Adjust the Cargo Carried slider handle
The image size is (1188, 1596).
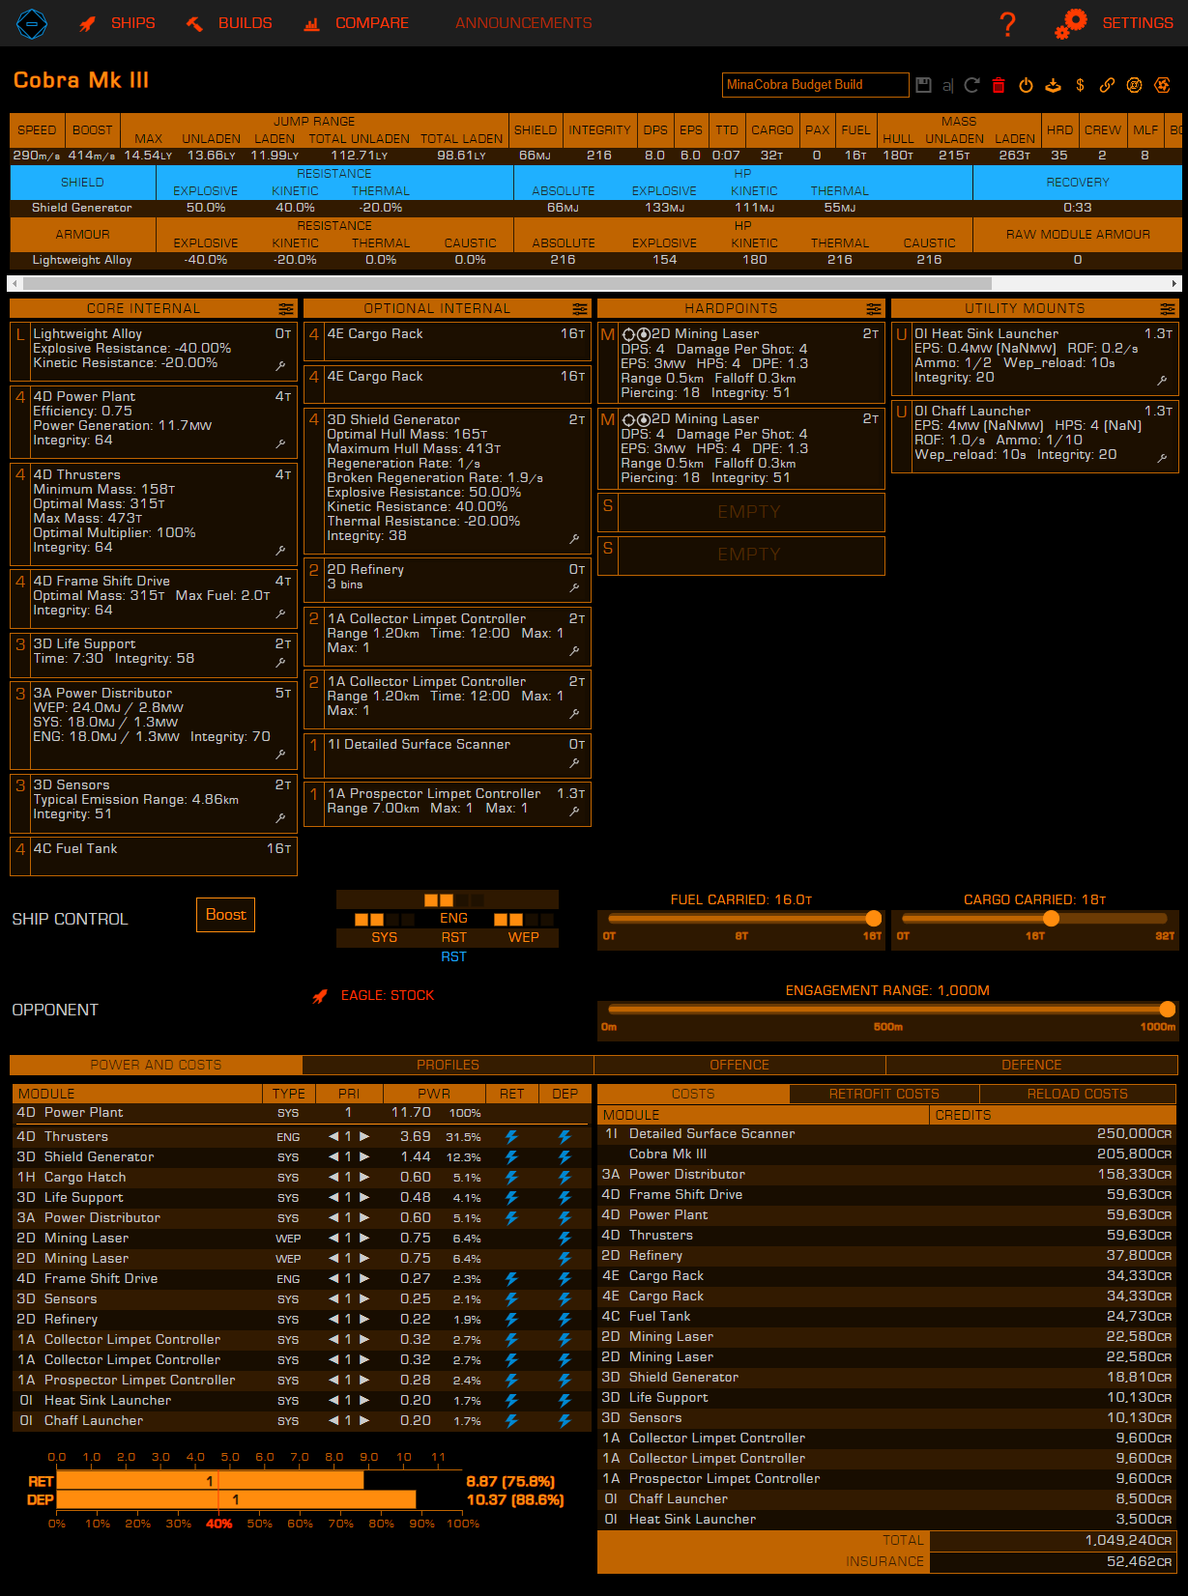tap(1052, 919)
